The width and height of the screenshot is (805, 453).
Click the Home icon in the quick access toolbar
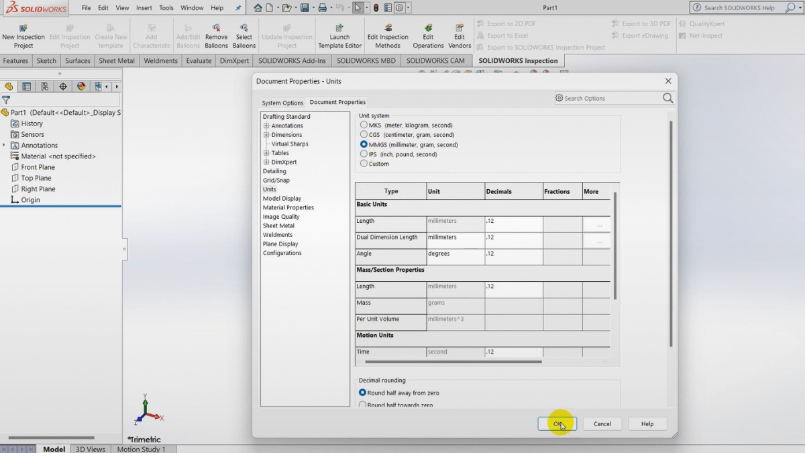(258, 8)
